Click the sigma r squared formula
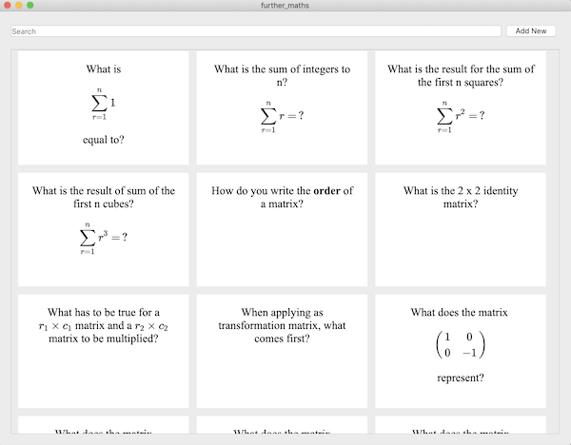571x445 pixels. pyautogui.click(x=461, y=116)
